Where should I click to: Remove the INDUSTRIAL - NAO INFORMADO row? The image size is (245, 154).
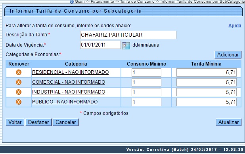tap(19, 92)
